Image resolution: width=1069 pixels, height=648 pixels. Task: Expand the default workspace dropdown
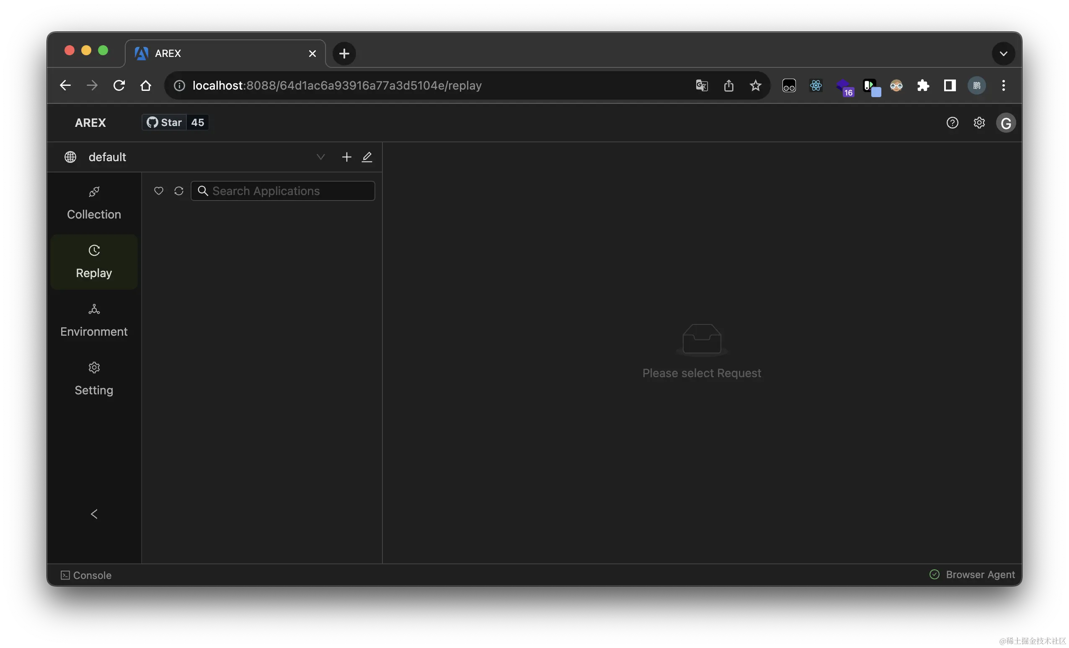pyautogui.click(x=320, y=157)
